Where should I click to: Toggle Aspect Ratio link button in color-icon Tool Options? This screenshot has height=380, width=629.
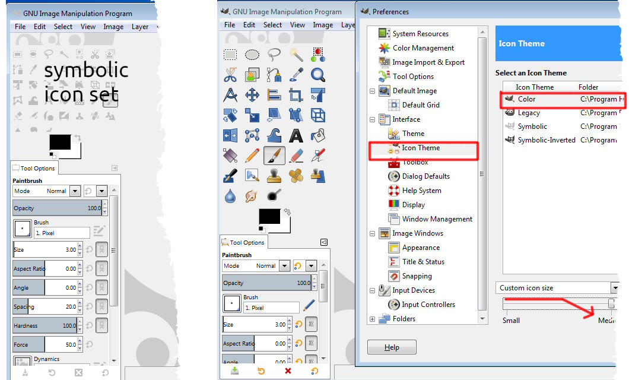311,343
